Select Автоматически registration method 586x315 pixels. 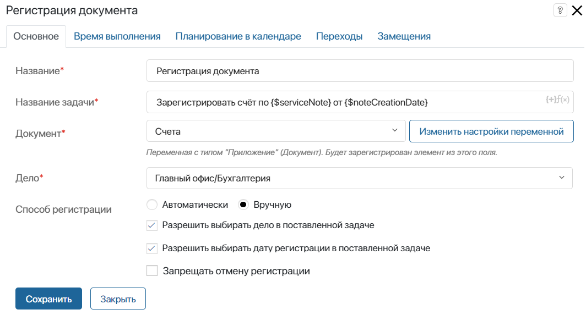pyautogui.click(x=152, y=205)
